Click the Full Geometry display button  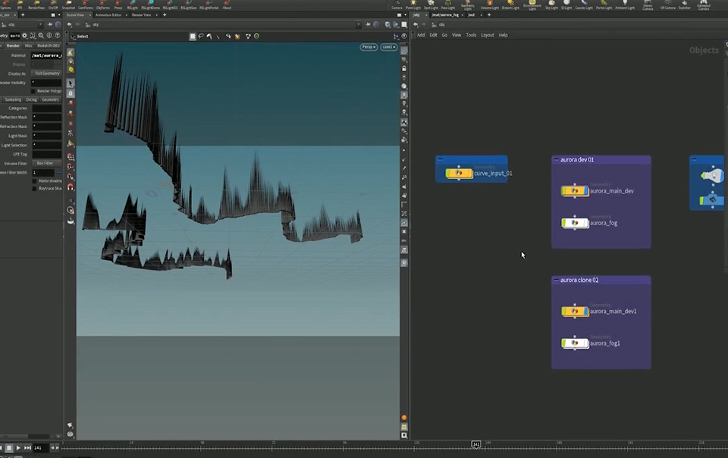coord(47,74)
